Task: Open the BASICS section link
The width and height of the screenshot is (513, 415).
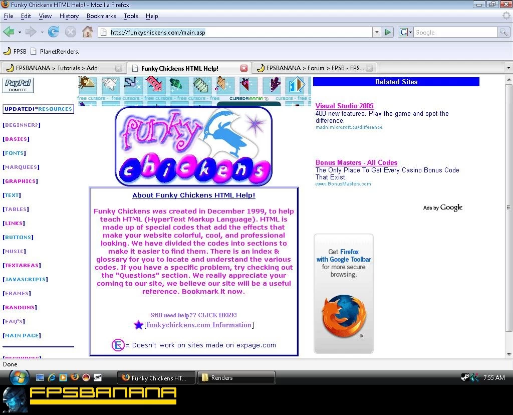Action: (16, 139)
